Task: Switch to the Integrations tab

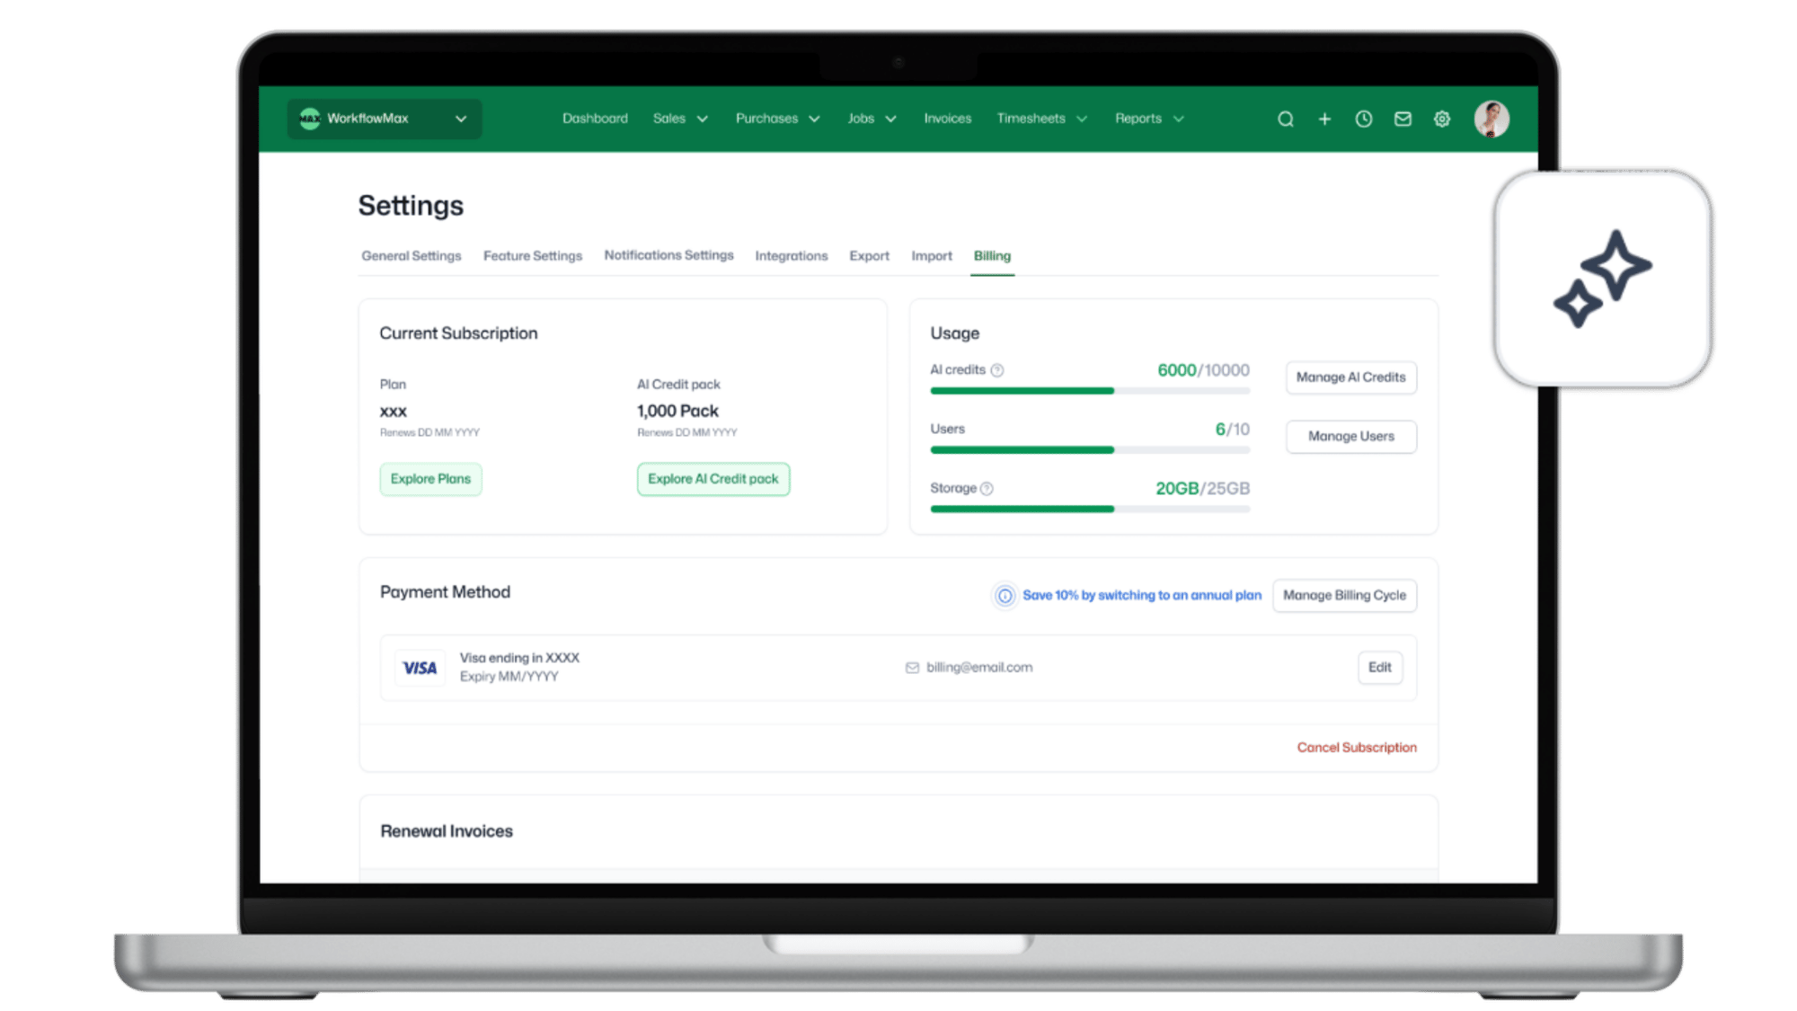Action: coord(791,256)
